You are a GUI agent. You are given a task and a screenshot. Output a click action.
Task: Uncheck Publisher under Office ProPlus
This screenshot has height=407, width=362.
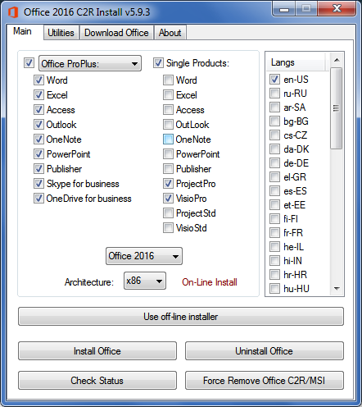[x=38, y=169]
